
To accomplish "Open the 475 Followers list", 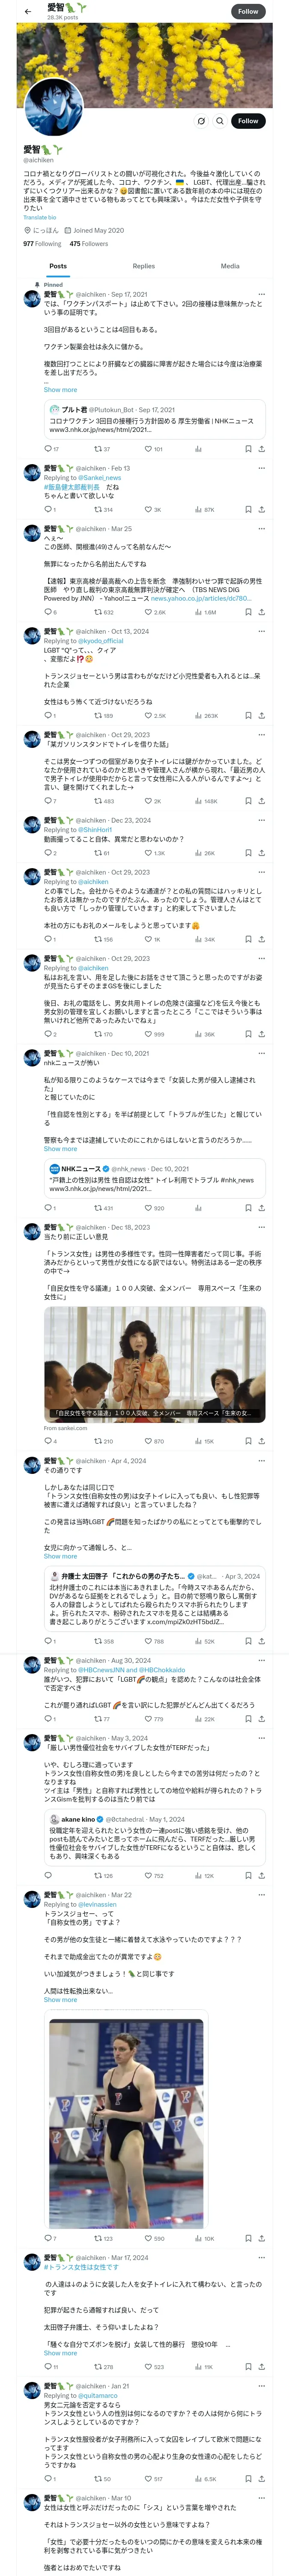I will [x=89, y=244].
